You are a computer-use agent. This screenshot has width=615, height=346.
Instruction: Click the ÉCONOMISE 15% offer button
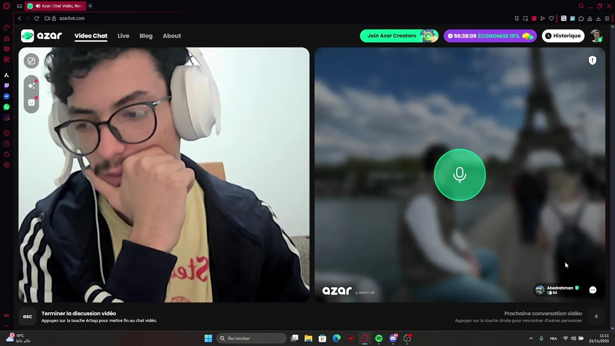[x=490, y=36]
